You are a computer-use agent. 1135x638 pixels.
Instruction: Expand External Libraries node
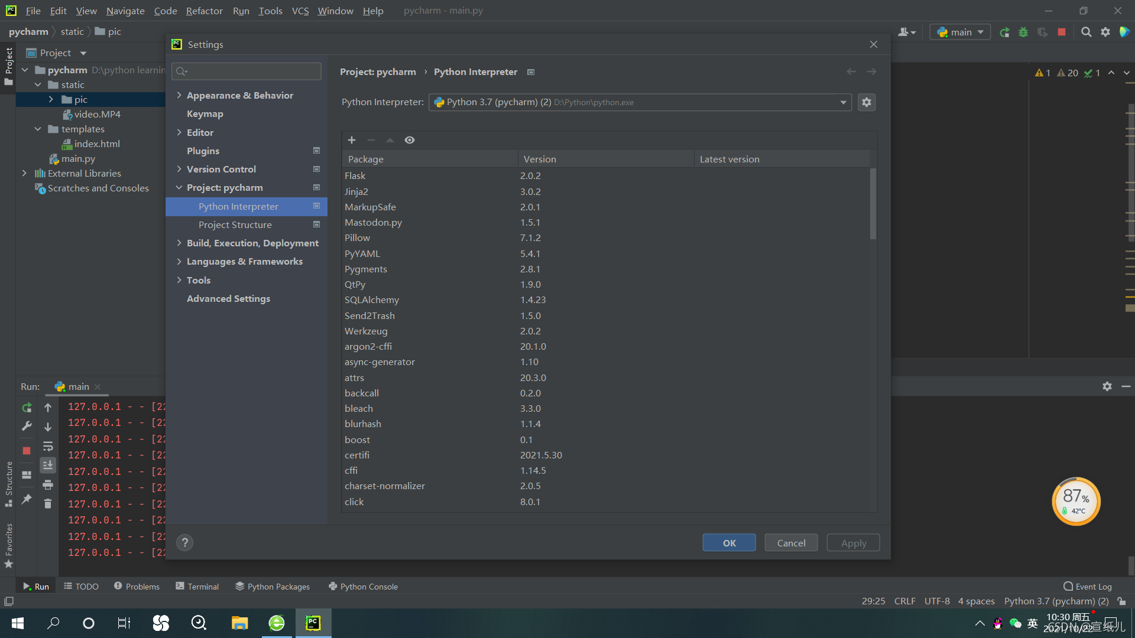pos(24,173)
